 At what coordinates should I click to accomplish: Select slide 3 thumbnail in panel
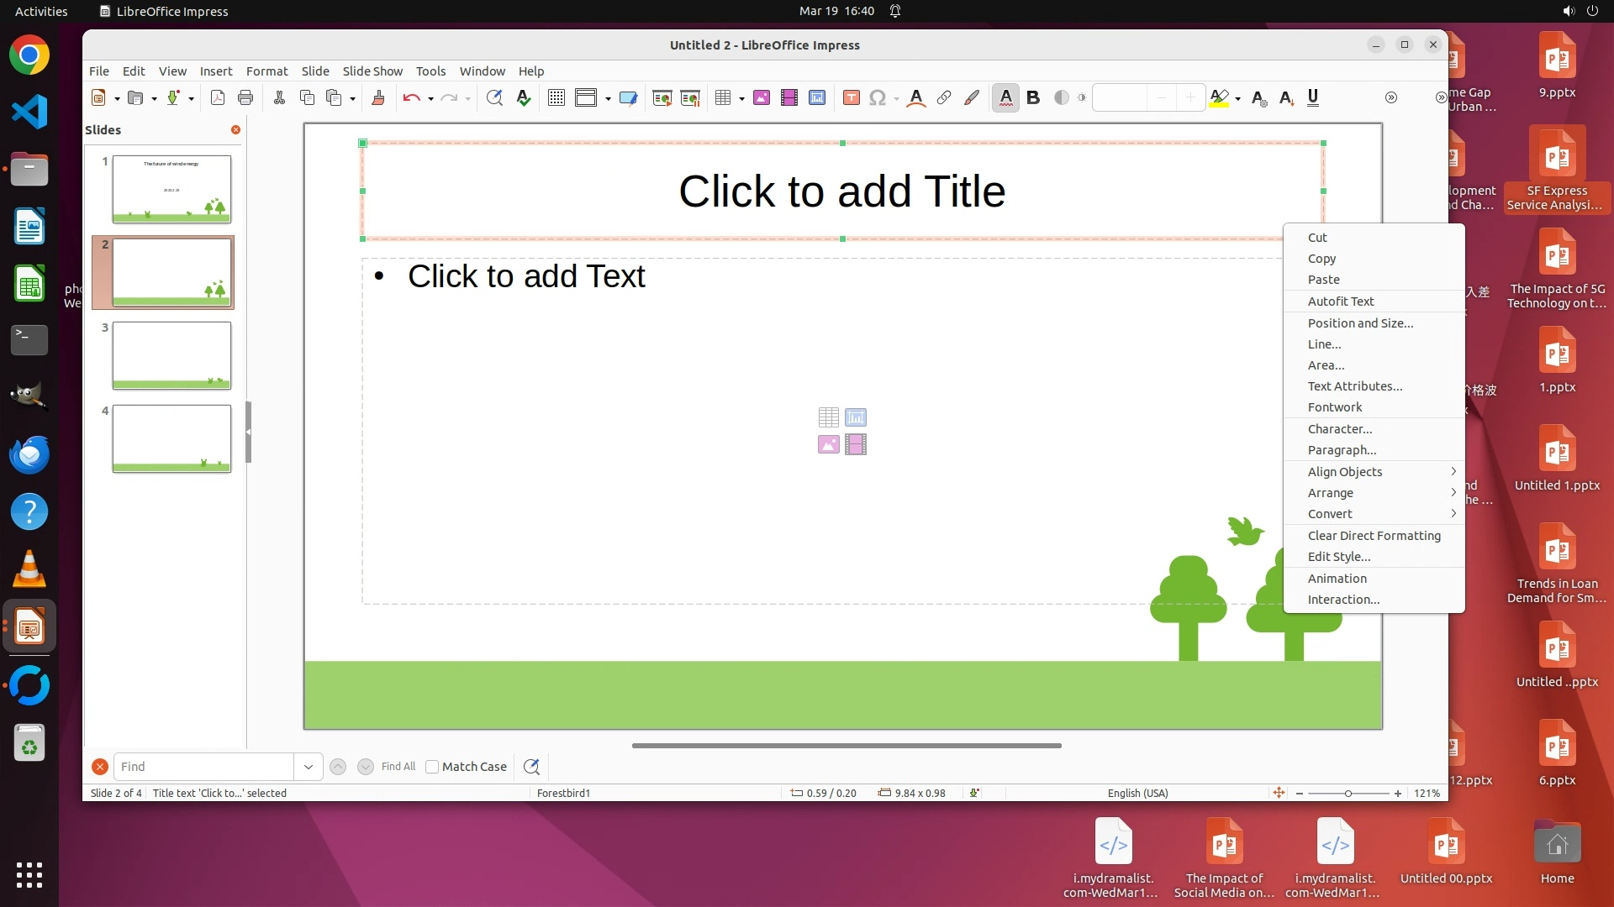(x=171, y=355)
